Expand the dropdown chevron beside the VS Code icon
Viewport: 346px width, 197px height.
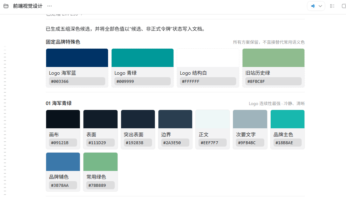(x=320, y=6)
